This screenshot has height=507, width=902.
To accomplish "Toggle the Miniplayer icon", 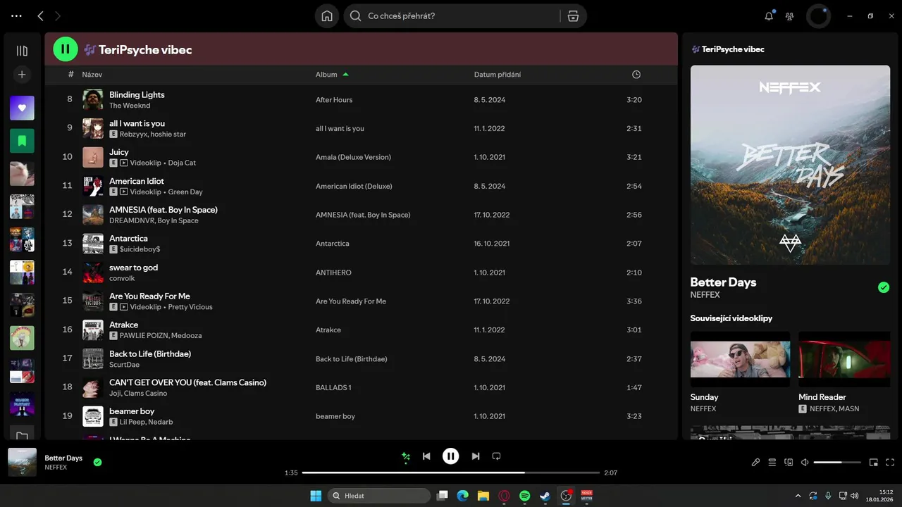I will (x=874, y=463).
